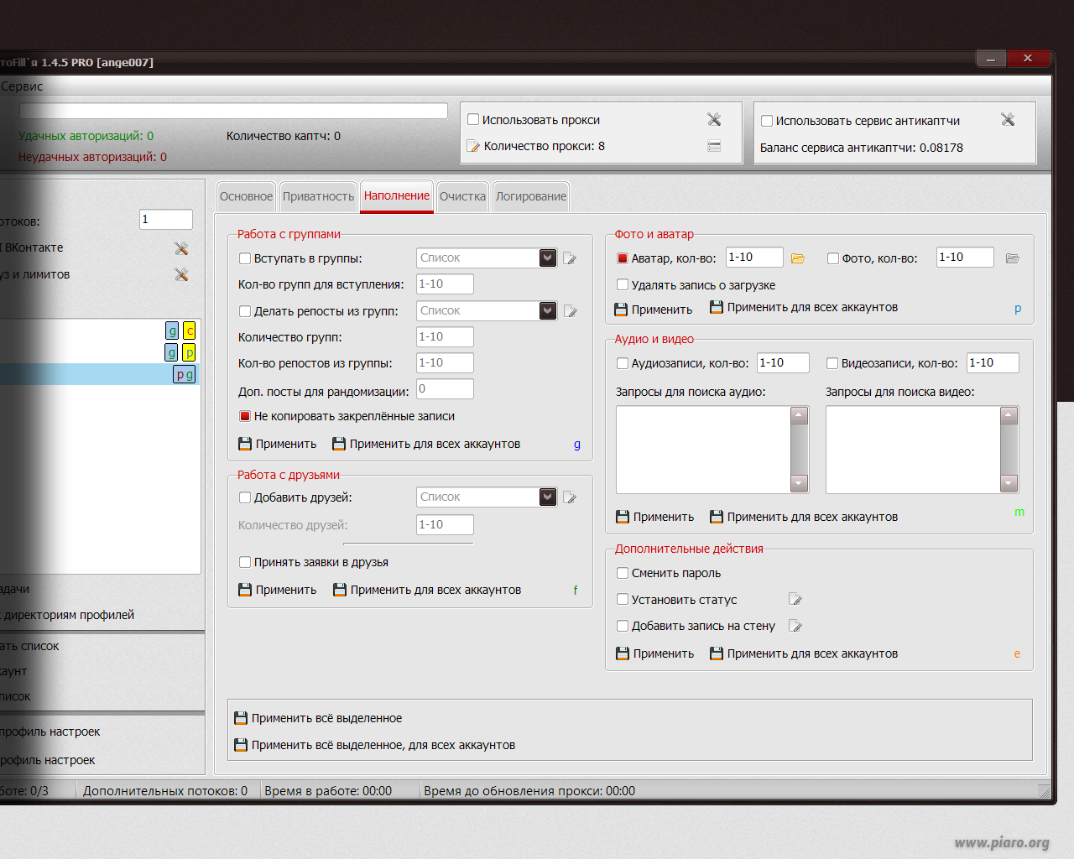Click the audio search queries scrollbar down arrow

pyautogui.click(x=800, y=483)
